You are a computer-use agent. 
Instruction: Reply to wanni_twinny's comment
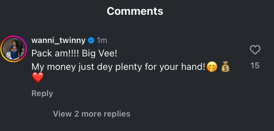42,94
